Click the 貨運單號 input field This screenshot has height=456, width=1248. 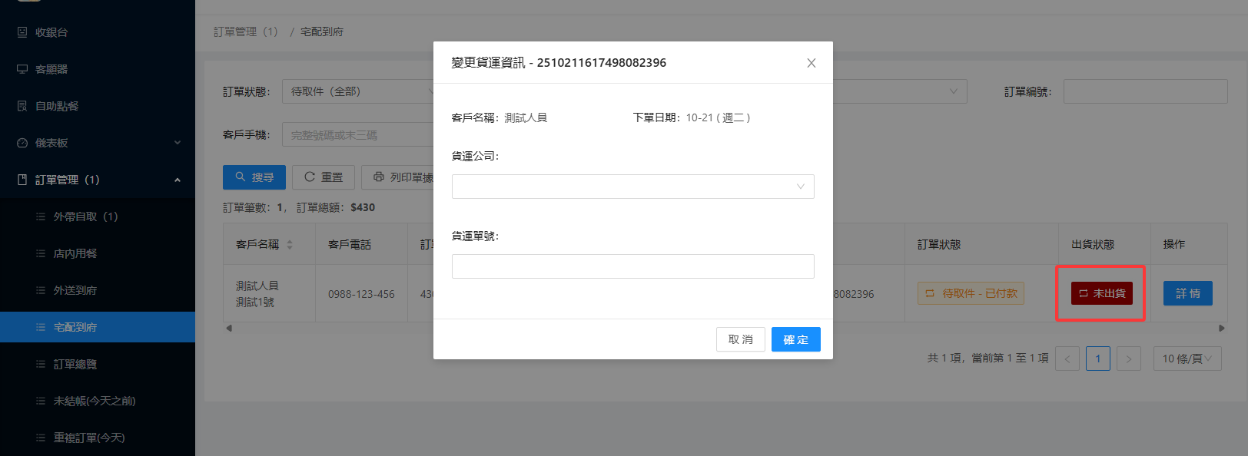coord(632,266)
